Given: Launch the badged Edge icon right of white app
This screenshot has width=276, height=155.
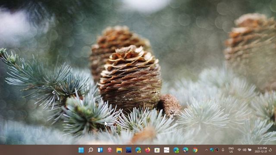Looking at the screenshot, I should tap(176, 150).
